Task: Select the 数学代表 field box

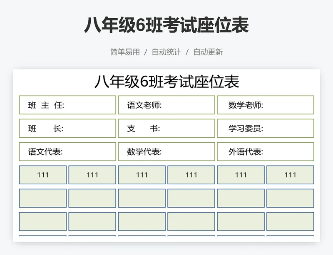Action: point(166,151)
